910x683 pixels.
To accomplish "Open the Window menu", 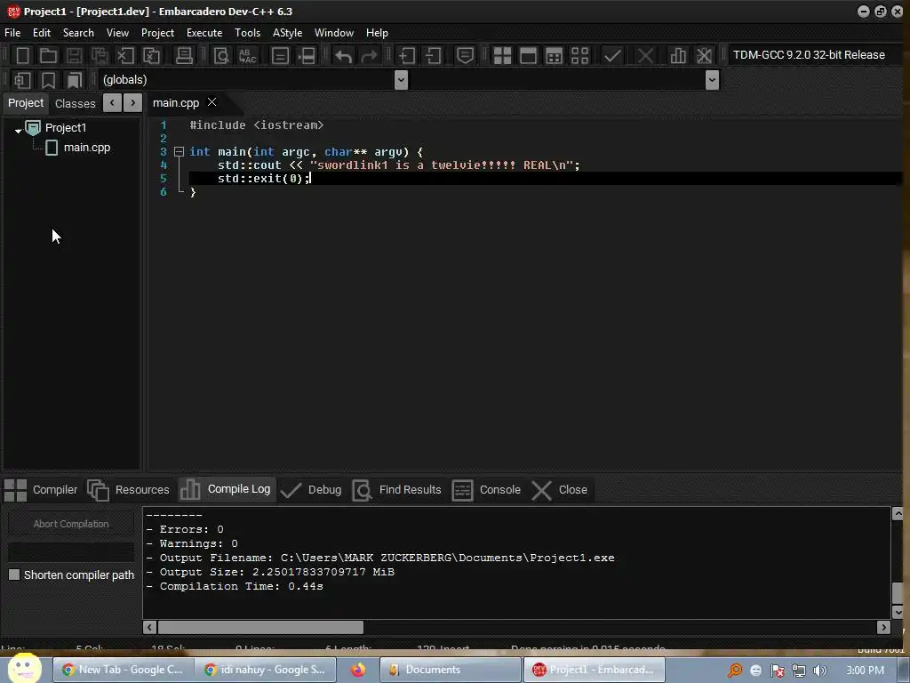I will click(x=334, y=33).
